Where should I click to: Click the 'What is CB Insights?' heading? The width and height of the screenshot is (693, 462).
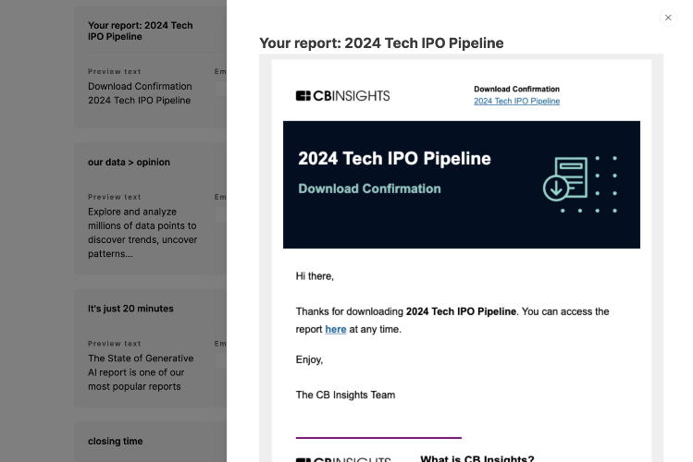tap(477, 458)
